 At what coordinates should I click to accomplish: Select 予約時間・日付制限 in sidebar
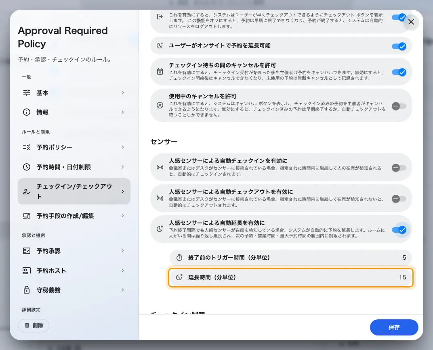(74, 167)
